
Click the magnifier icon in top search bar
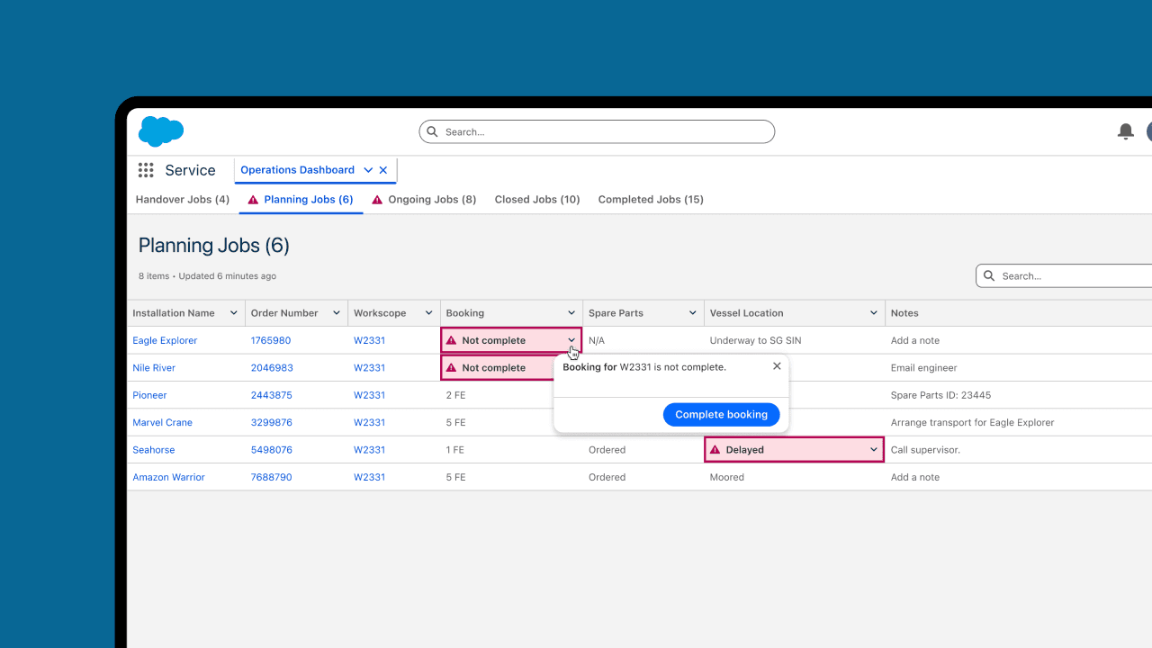(433, 131)
